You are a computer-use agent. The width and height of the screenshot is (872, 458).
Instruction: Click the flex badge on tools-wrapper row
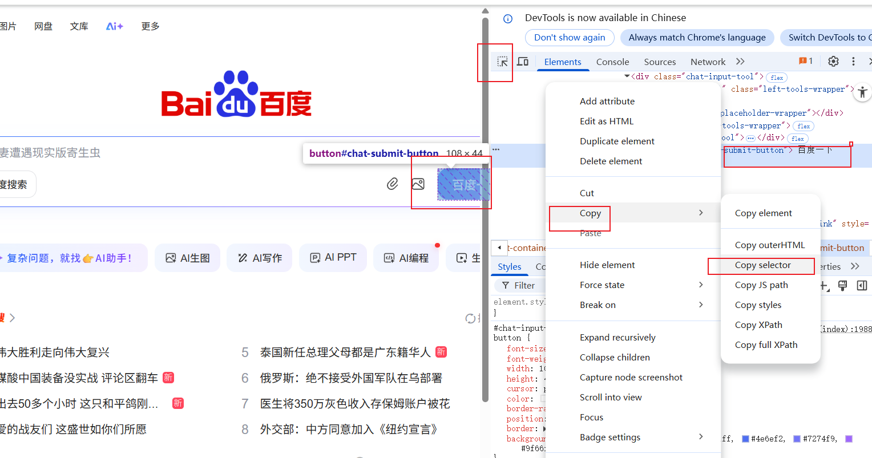tap(804, 126)
